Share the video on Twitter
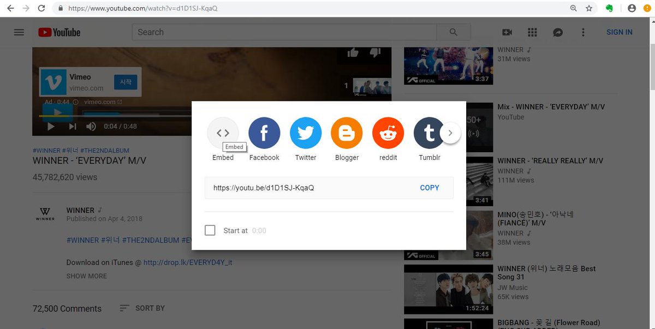The height and width of the screenshot is (329, 655). coord(306,133)
